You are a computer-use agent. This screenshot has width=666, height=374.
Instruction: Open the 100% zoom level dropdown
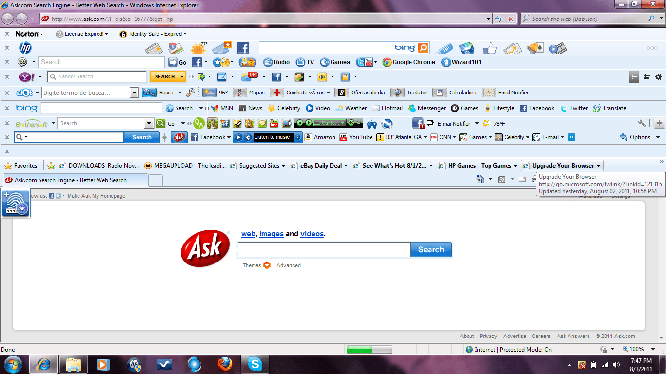coord(653,349)
